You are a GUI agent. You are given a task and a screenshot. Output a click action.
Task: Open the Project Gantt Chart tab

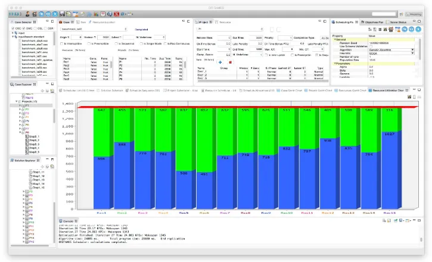coord(318,91)
